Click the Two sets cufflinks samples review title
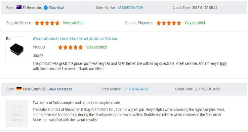 [x=76, y=103]
